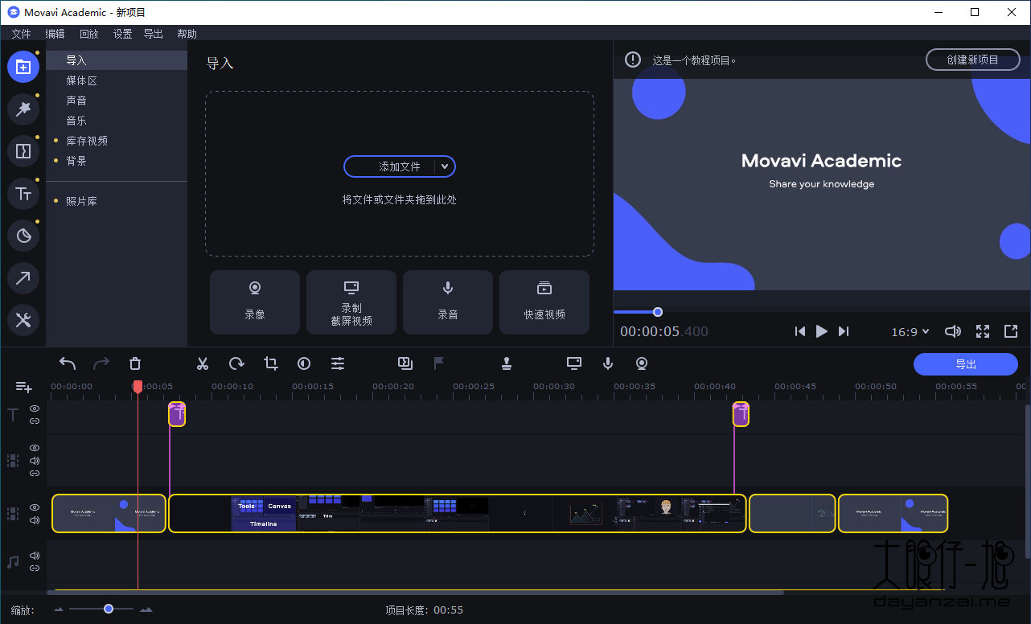Open the Callouts arrow panel icon
This screenshot has height=624, width=1031.
click(23, 278)
